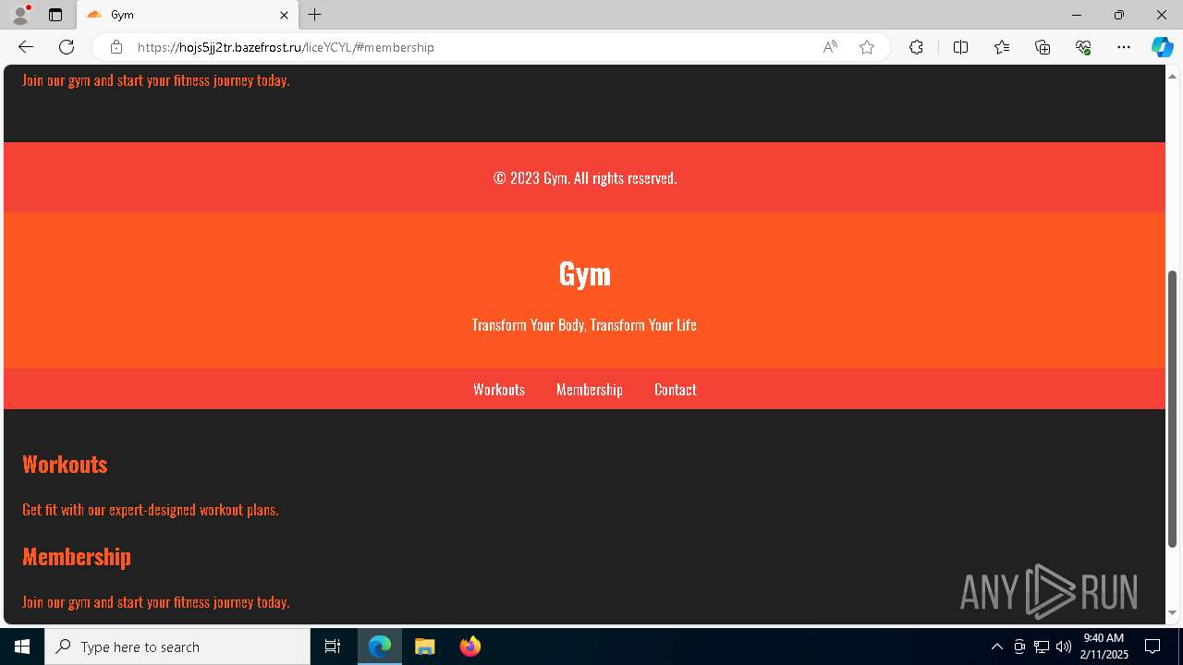This screenshot has height=665, width=1183.
Task: Click the taskbar search box
Action: click(177, 647)
